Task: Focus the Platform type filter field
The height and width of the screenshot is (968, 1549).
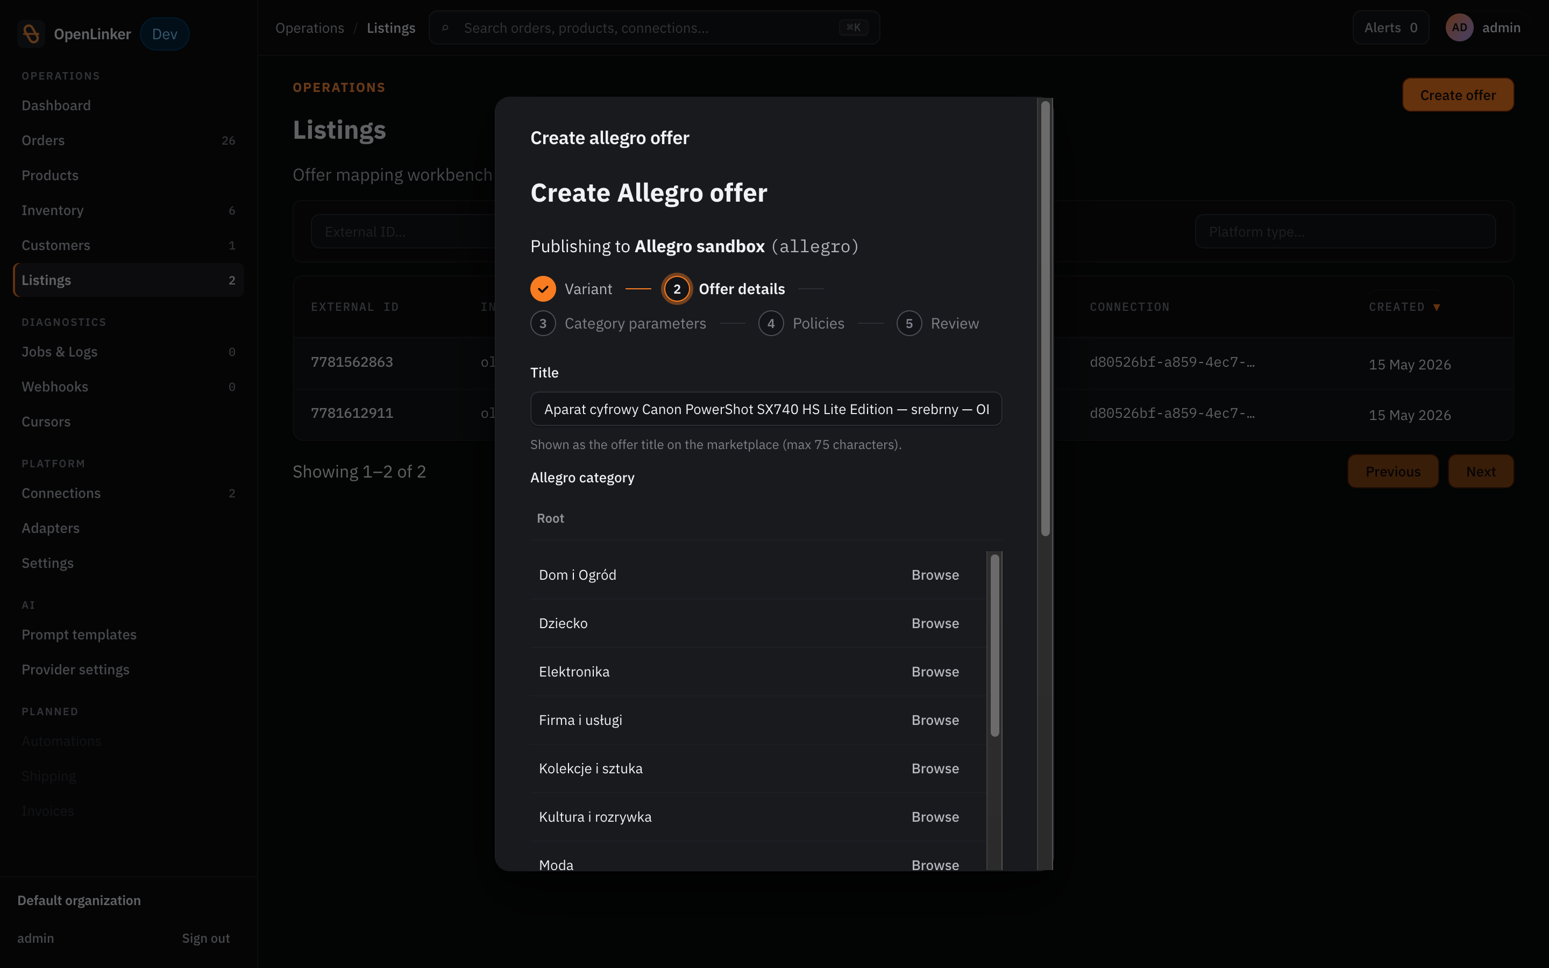Action: click(x=1345, y=232)
